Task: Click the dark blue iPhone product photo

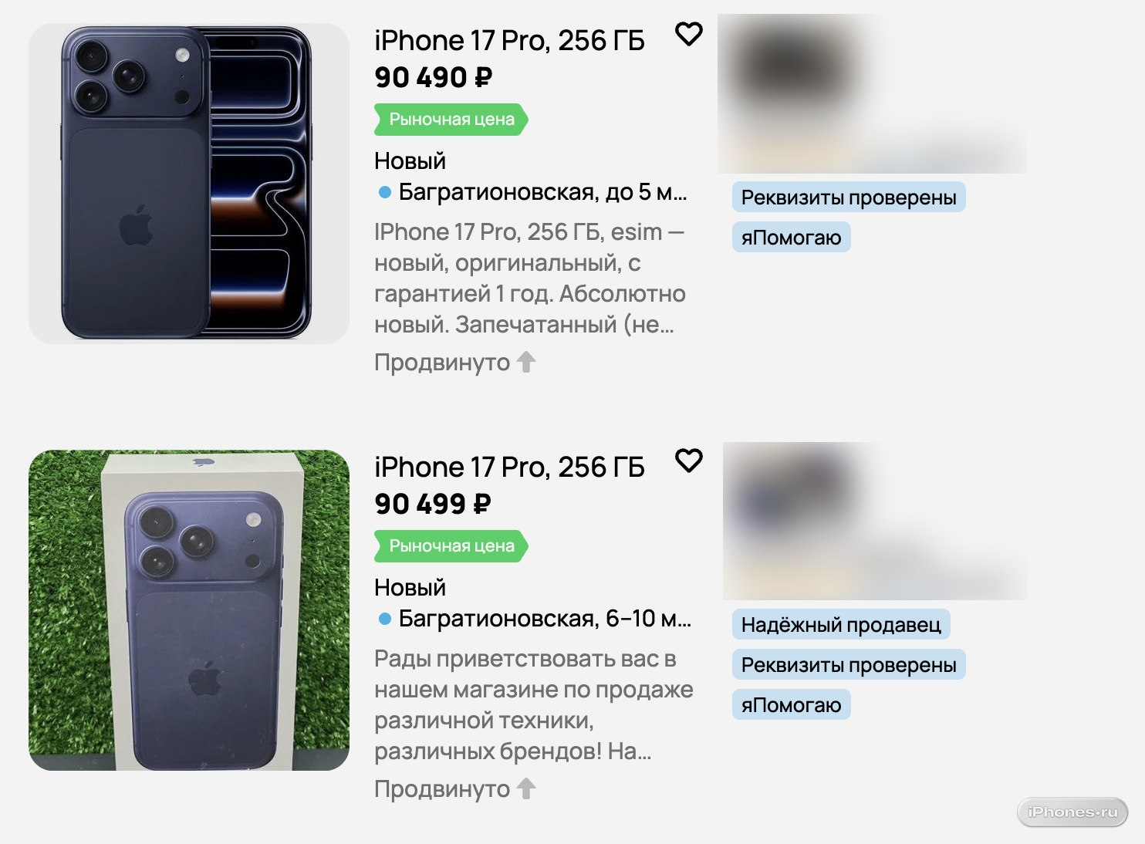Action: click(189, 184)
